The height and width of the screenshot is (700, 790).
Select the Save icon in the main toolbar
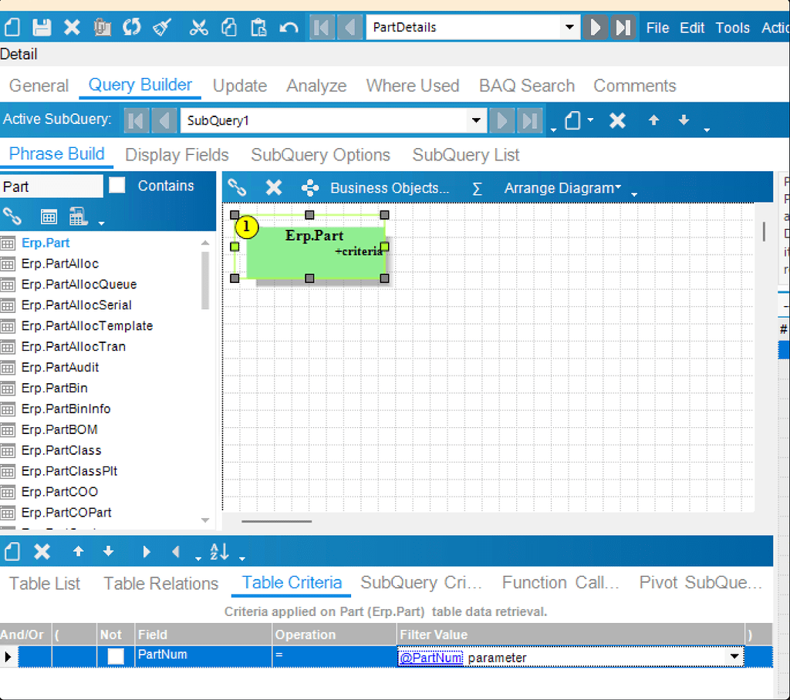[40, 27]
